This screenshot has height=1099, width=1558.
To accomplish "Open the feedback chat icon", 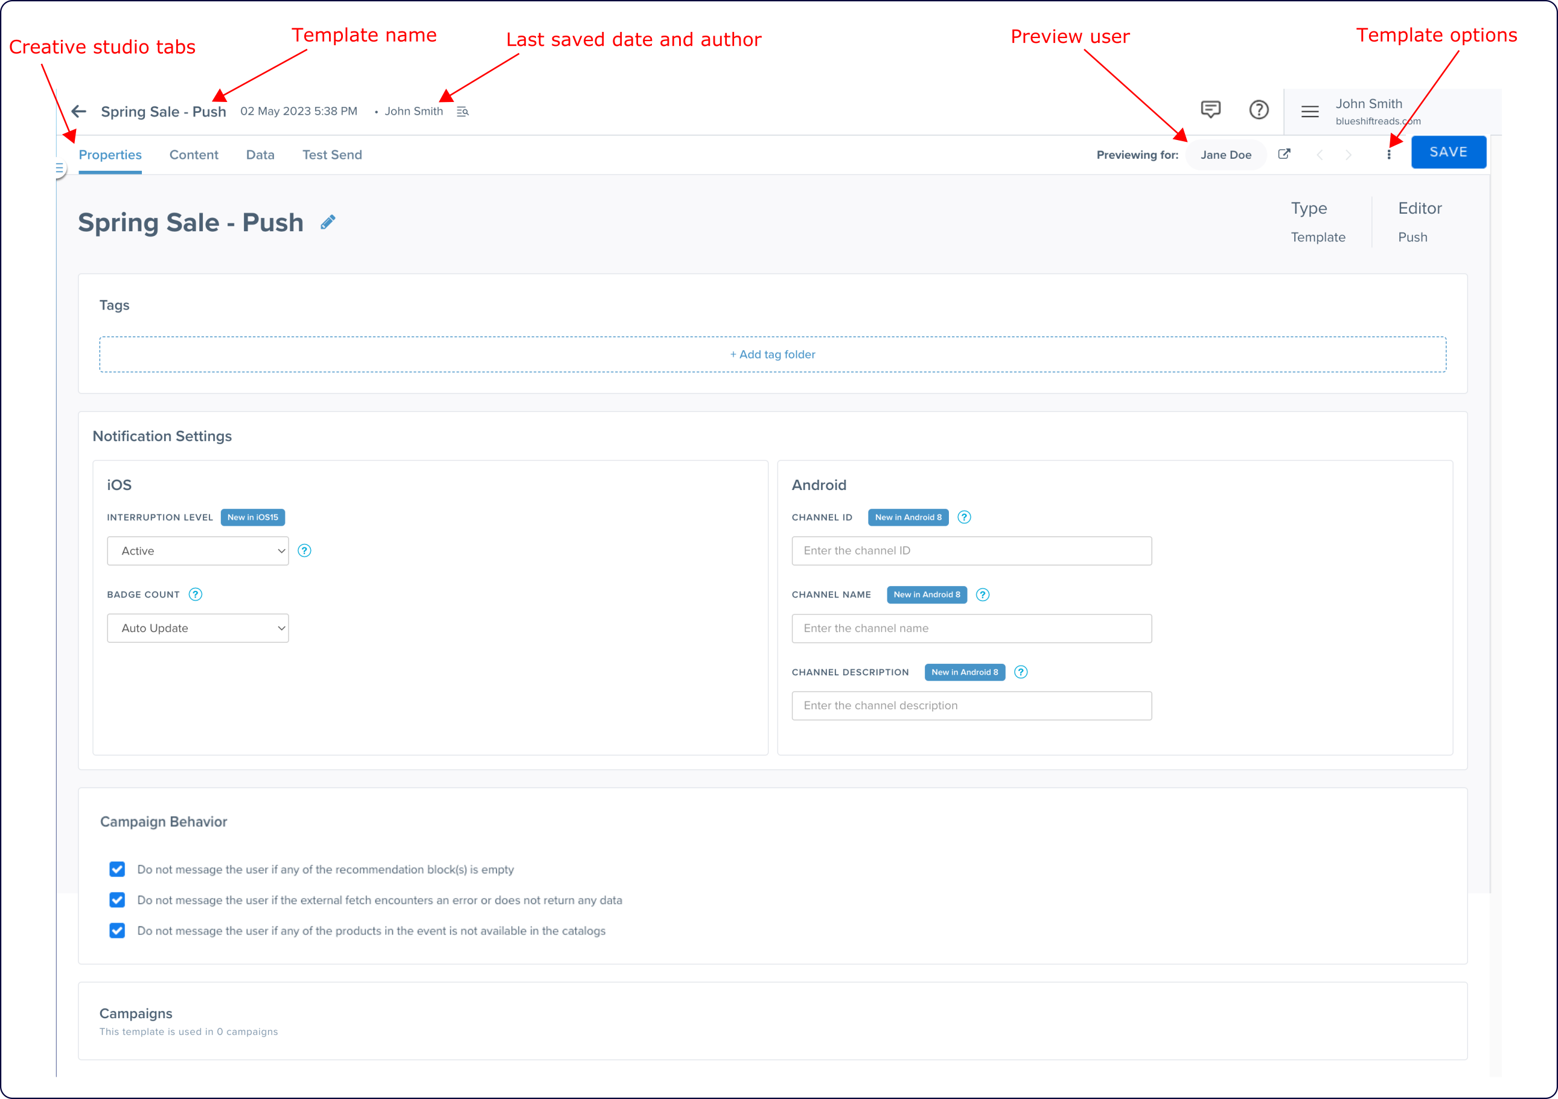I will coord(1210,109).
